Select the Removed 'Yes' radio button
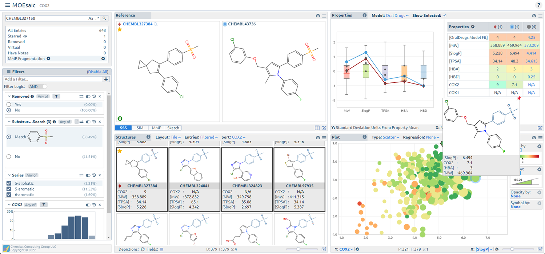The image size is (545, 254). pyautogui.click(x=9, y=105)
